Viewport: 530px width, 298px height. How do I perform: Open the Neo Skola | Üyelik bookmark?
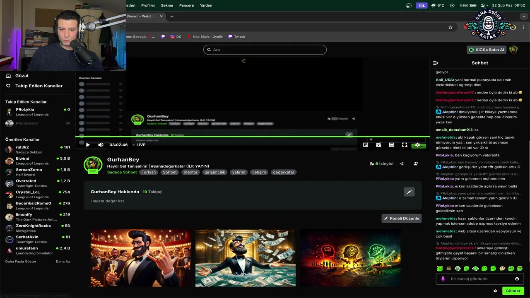(x=205, y=37)
